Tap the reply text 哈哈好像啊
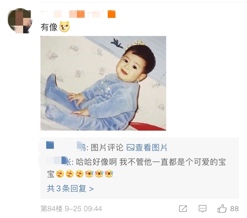The image size is (247, 218). click(x=97, y=162)
